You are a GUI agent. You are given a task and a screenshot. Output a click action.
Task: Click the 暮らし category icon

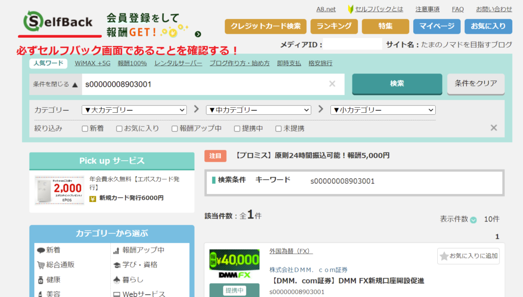pos(117,280)
